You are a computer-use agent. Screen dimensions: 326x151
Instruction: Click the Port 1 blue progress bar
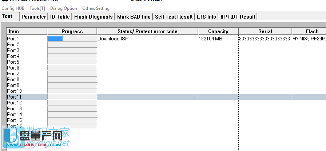55,39
